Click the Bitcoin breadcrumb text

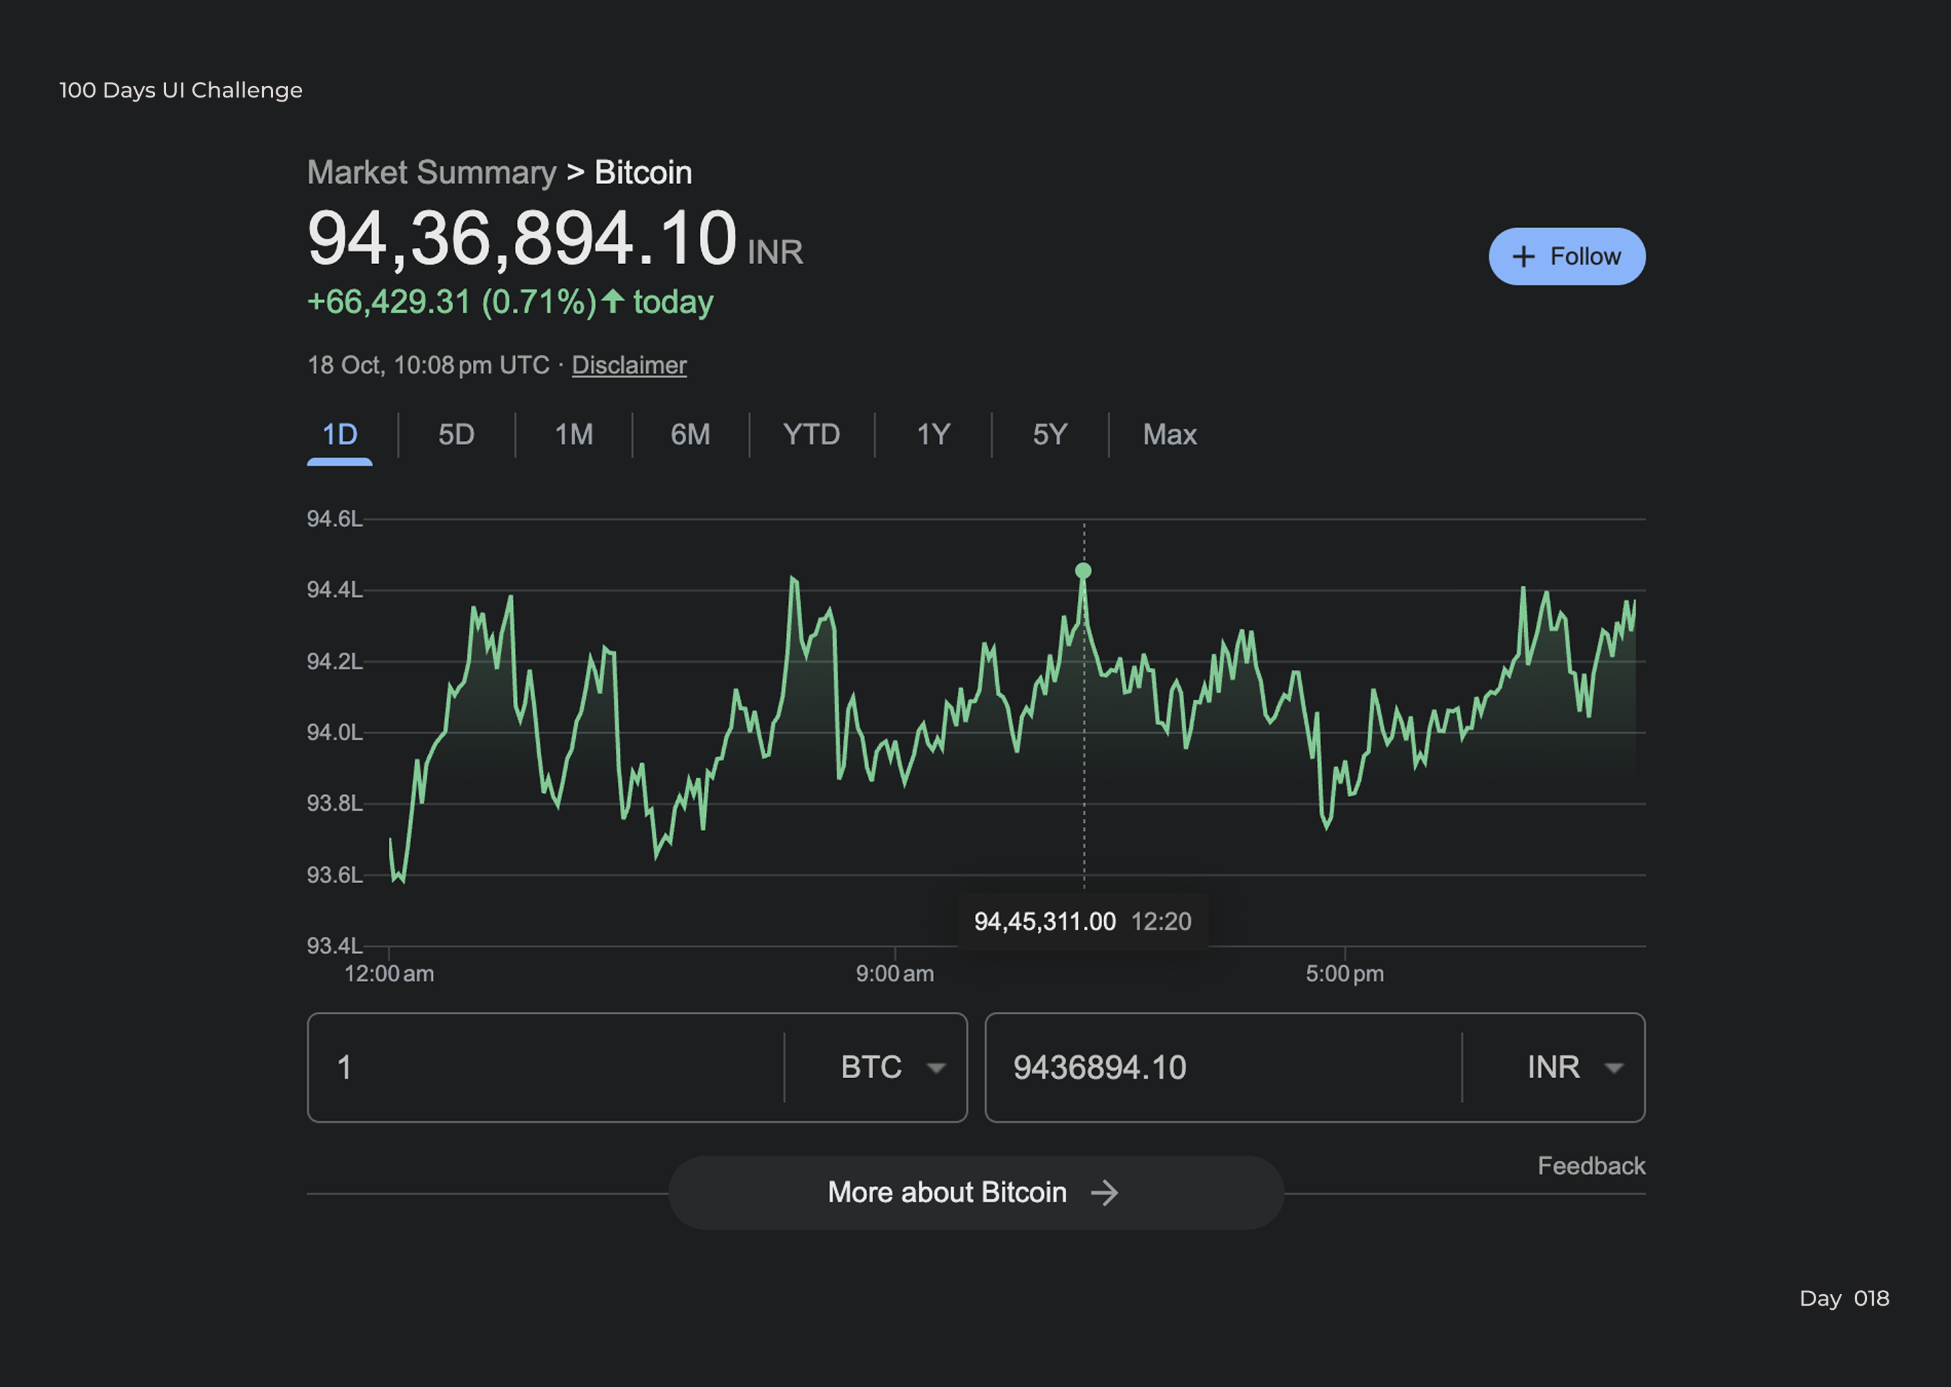pos(643,173)
